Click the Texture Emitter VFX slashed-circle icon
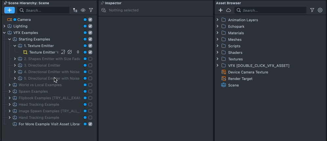Viewport: 327px width, 141px height. (70, 52)
